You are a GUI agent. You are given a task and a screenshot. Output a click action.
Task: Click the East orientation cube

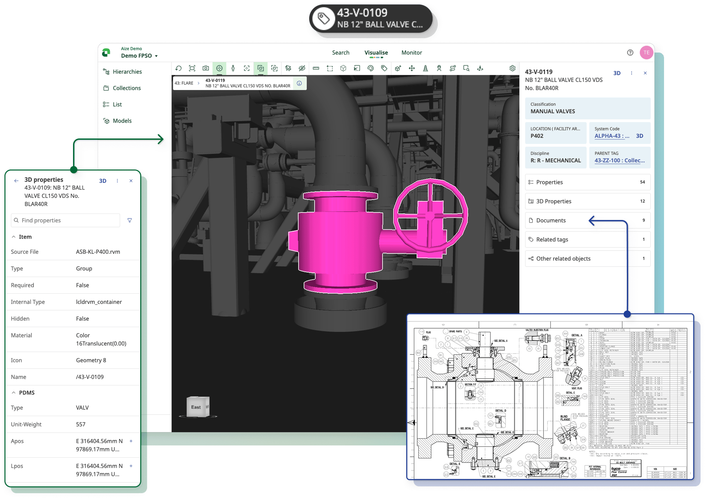198,407
